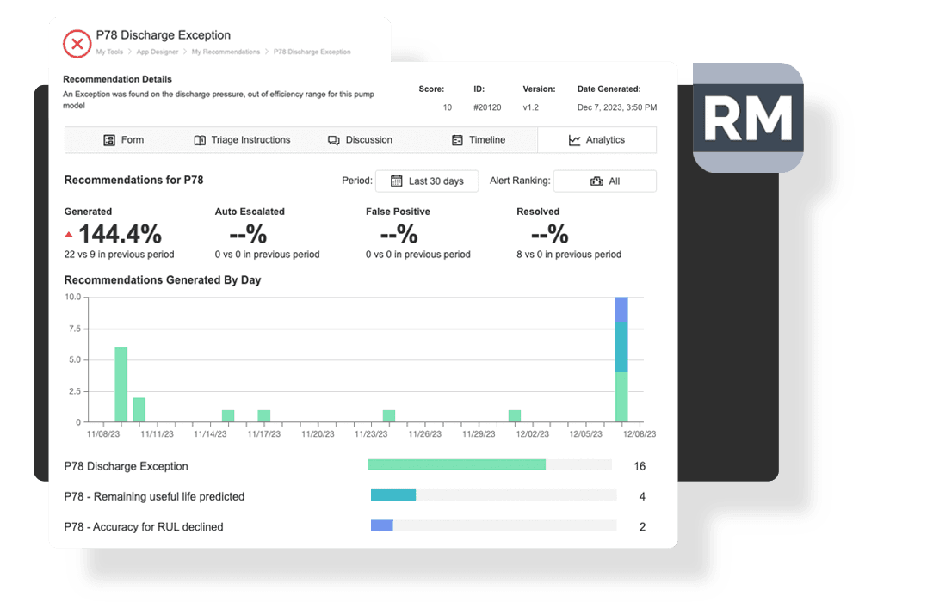Click the Form tab icon
The width and height of the screenshot is (927, 602).
tap(109, 140)
